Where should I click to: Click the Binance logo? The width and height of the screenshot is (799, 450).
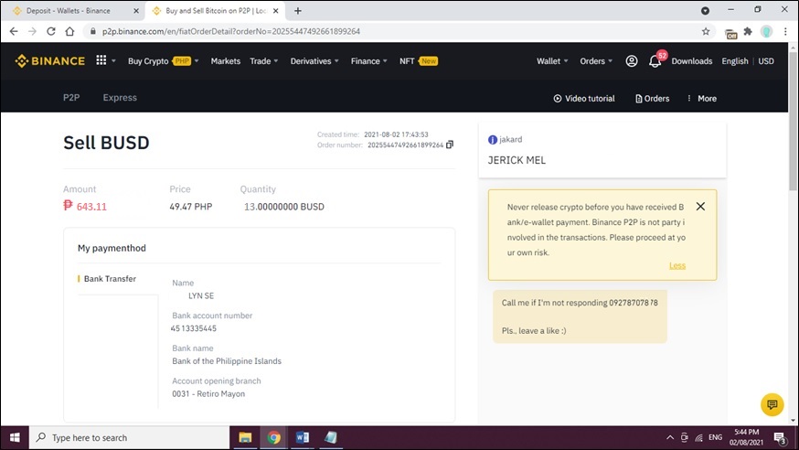[x=50, y=61]
